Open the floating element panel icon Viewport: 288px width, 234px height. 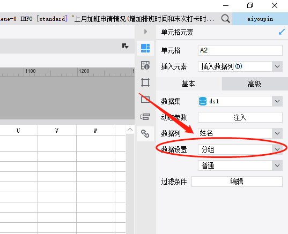(x=145, y=82)
